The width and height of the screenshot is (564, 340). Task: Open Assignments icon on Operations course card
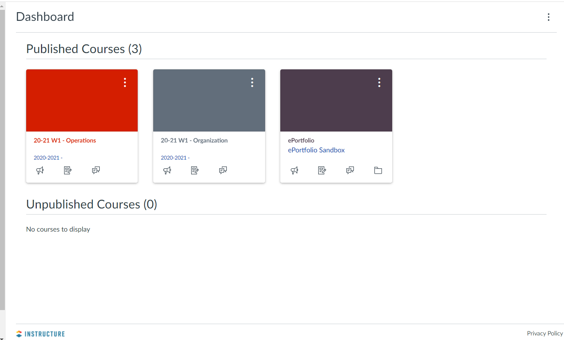(x=68, y=171)
